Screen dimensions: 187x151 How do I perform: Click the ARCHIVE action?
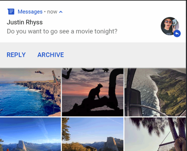(51, 55)
